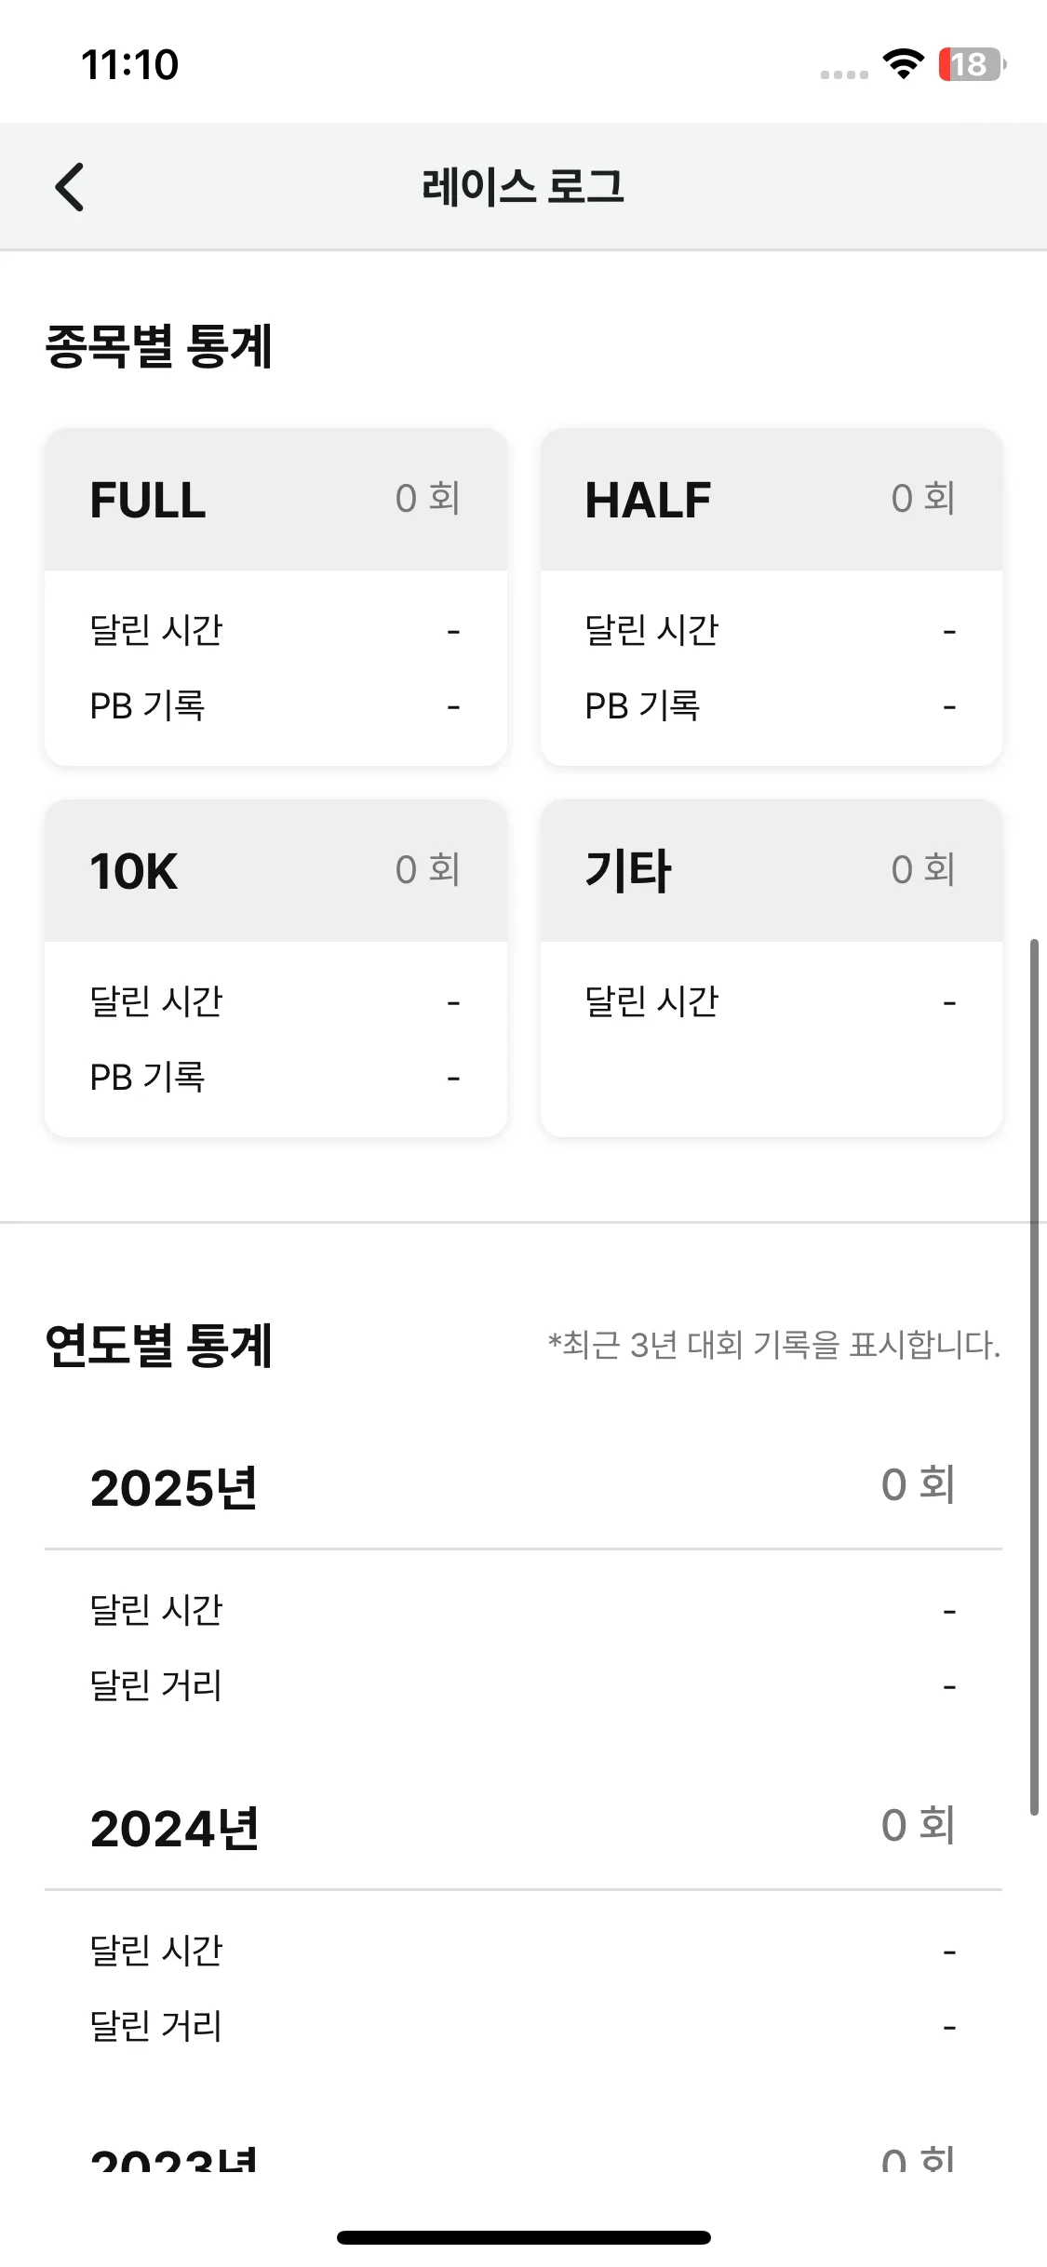This screenshot has width=1047, height=2267.
Task: Tap the home indicator bar
Action: [523, 2237]
